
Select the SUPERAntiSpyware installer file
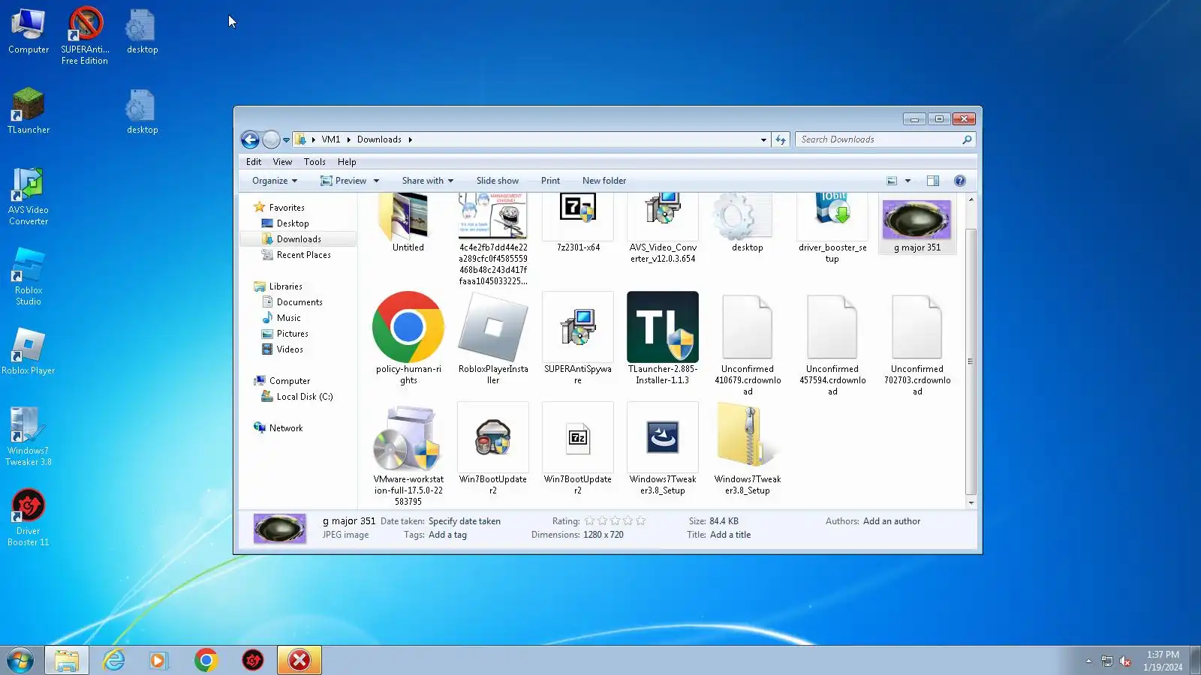[x=578, y=338]
